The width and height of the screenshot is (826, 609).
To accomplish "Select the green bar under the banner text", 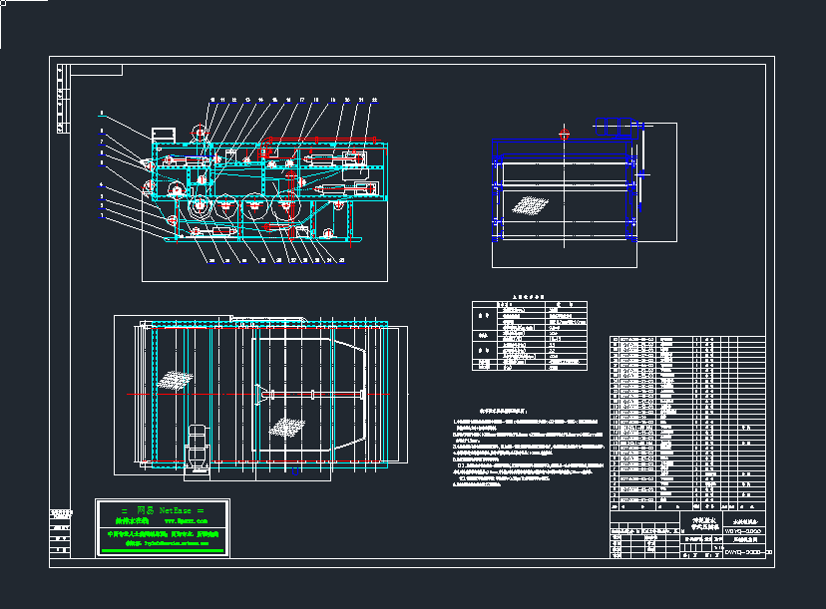I will 163,550.
